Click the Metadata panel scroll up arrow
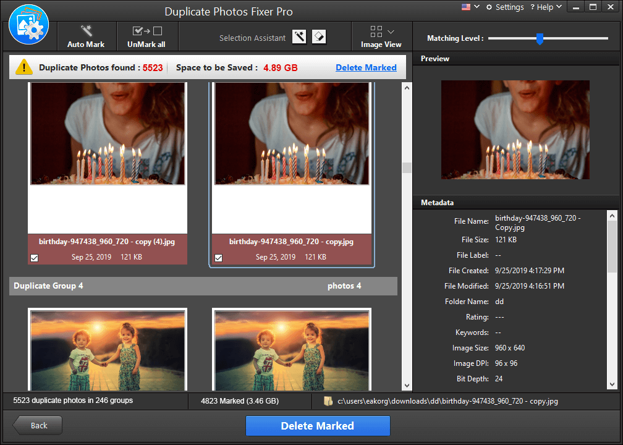The width and height of the screenshot is (623, 445). (612, 216)
